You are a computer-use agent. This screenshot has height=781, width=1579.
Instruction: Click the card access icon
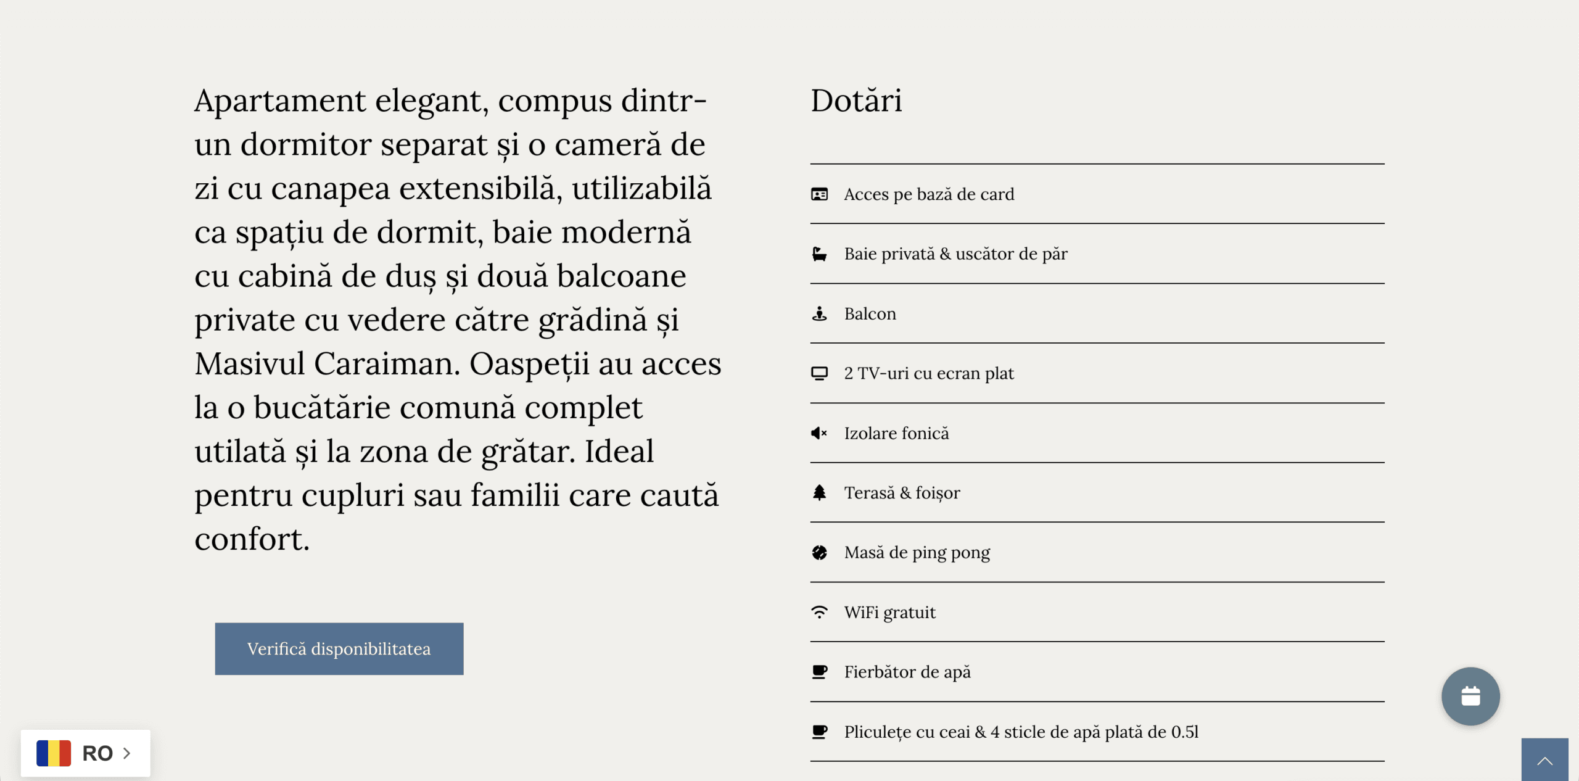point(819,195)
